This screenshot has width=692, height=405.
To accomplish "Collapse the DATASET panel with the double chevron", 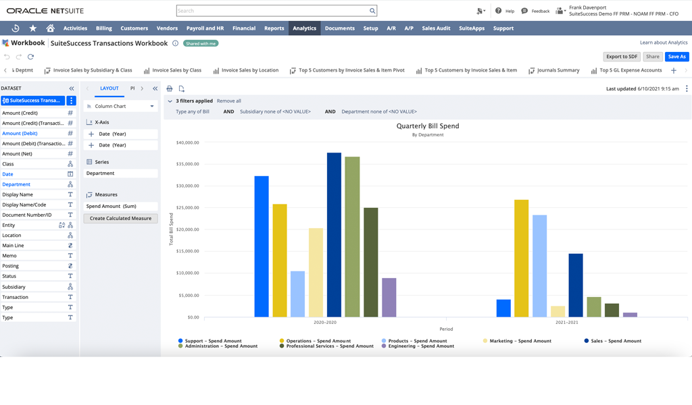I will pyautogui.click(x=71, y=87).
